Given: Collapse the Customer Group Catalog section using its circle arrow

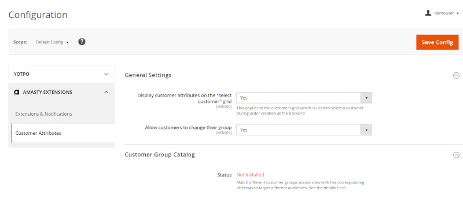Looking at the screenshot, I should click(456, 155).
